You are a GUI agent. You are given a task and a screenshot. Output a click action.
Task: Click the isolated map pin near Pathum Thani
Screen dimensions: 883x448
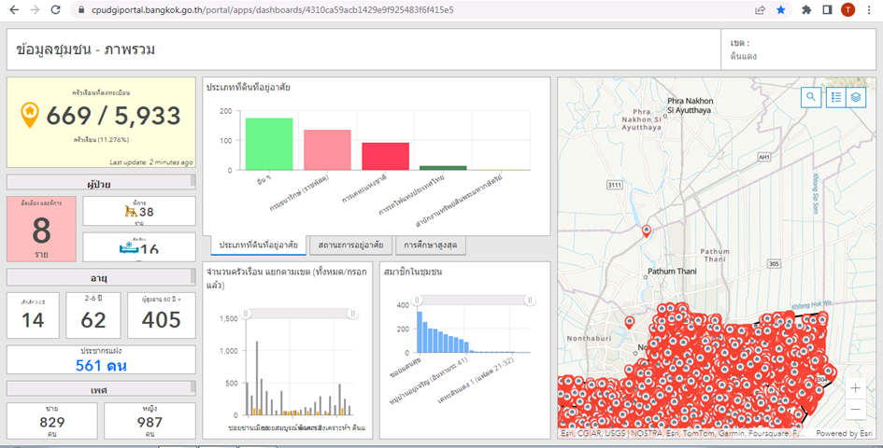(x=646, y=230)
